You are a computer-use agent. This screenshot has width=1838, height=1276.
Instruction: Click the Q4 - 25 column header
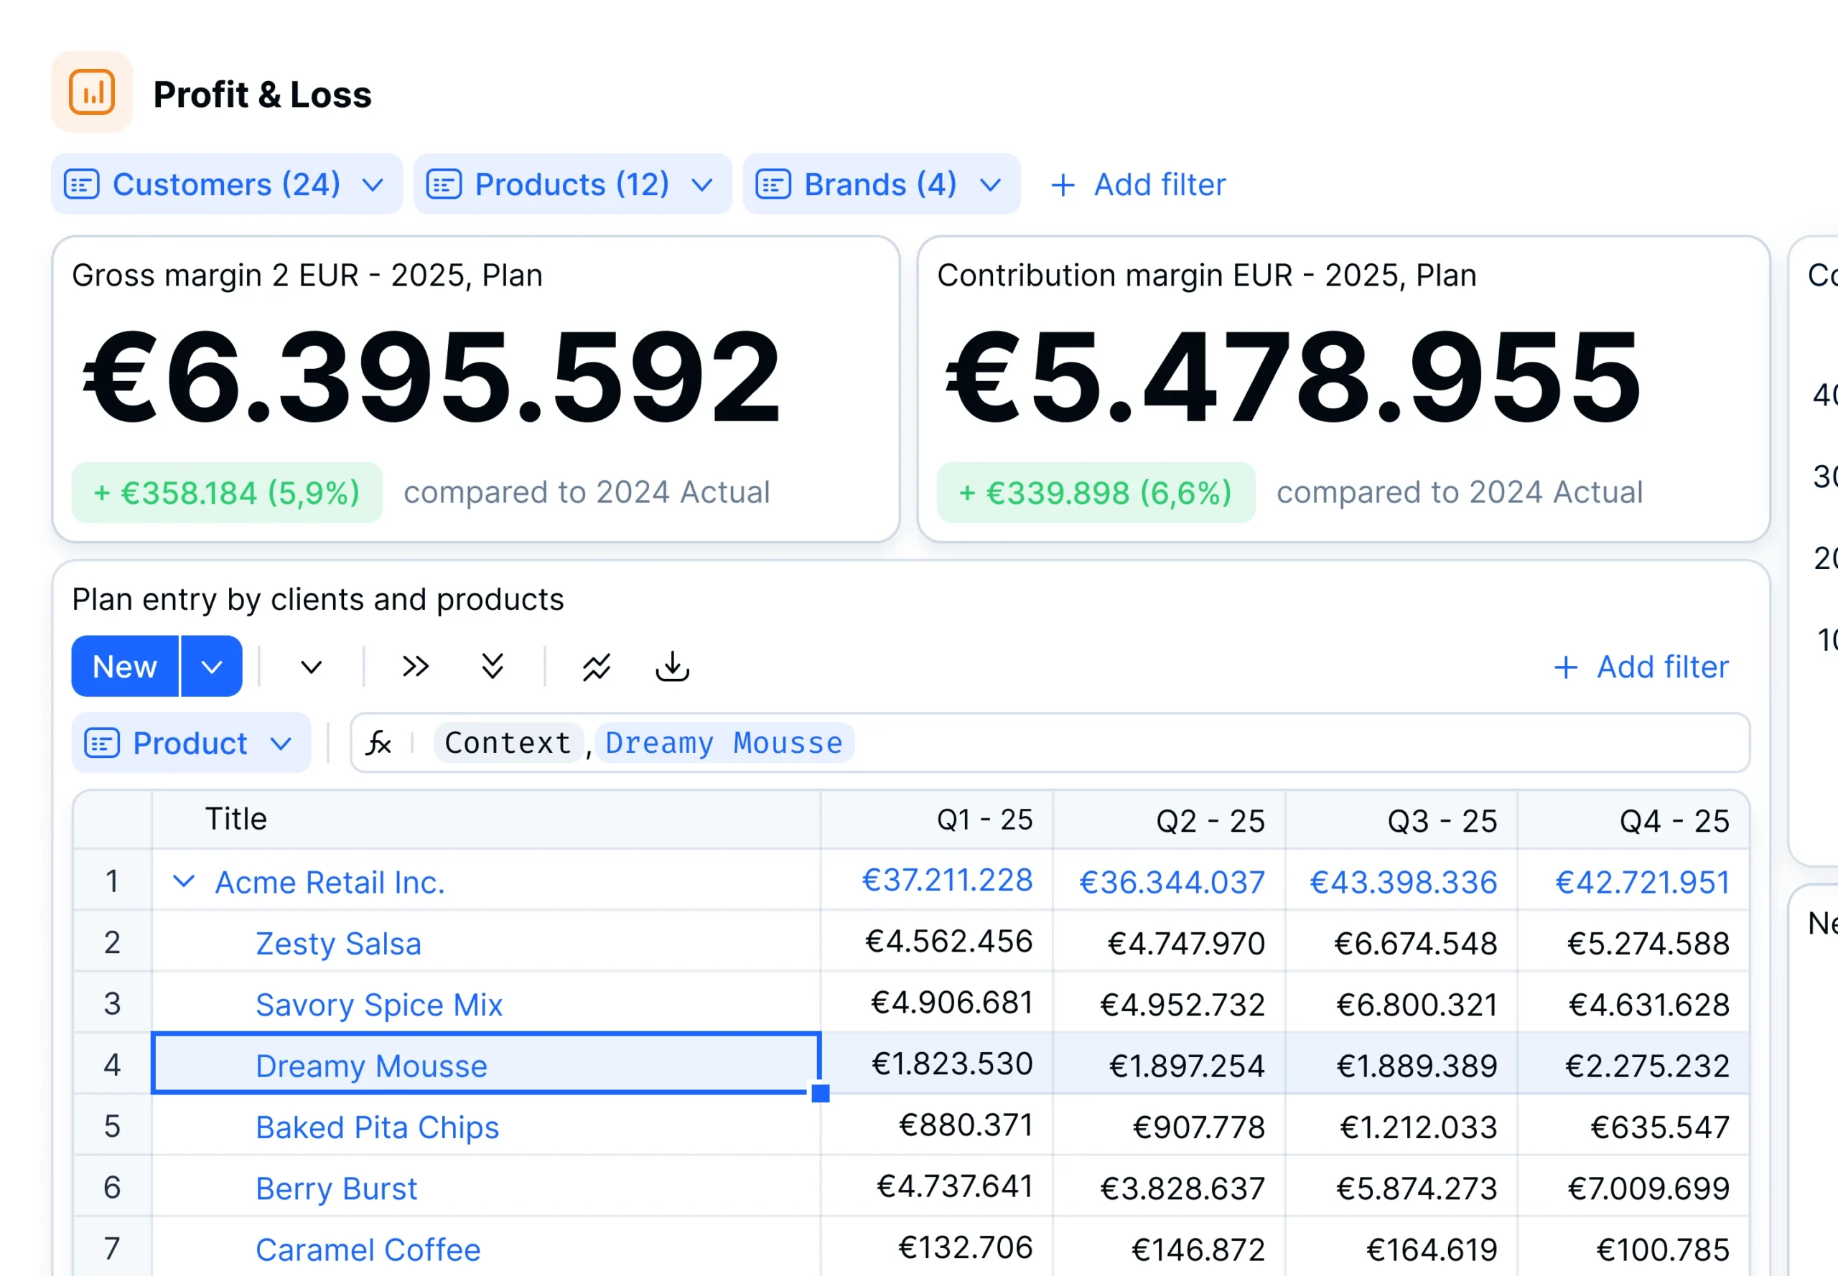1633,820
